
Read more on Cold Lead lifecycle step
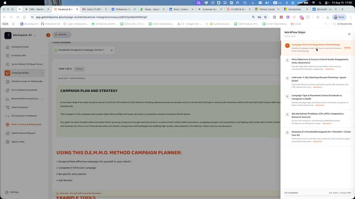pos(317,87)
